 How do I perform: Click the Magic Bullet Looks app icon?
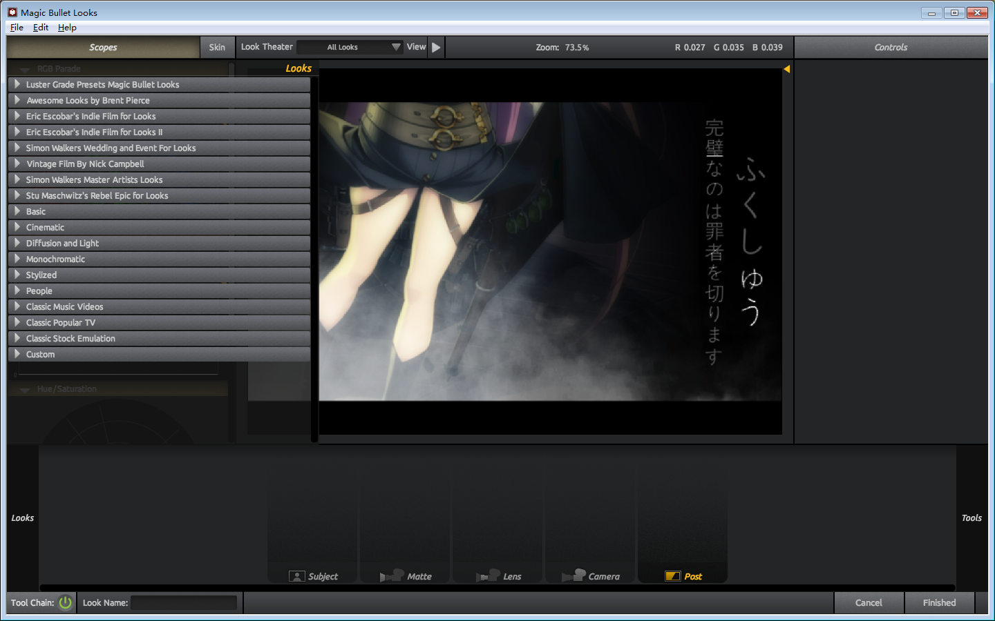pos(12,12)
